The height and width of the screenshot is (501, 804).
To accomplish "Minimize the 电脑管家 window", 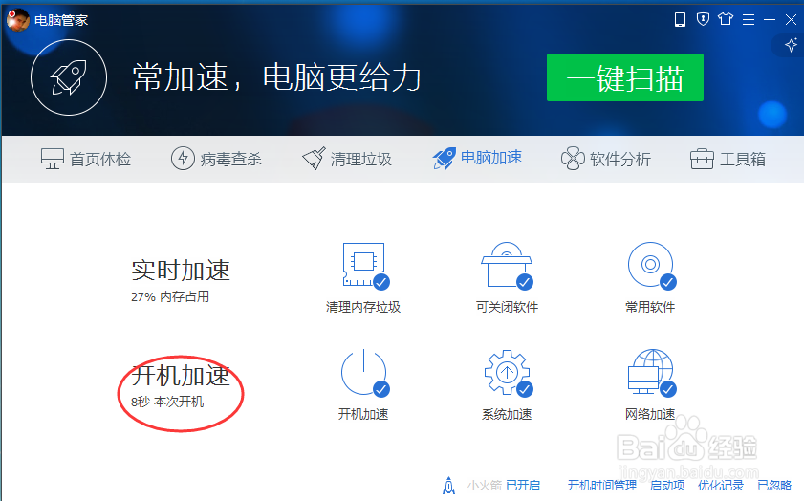I will (770, 19).
